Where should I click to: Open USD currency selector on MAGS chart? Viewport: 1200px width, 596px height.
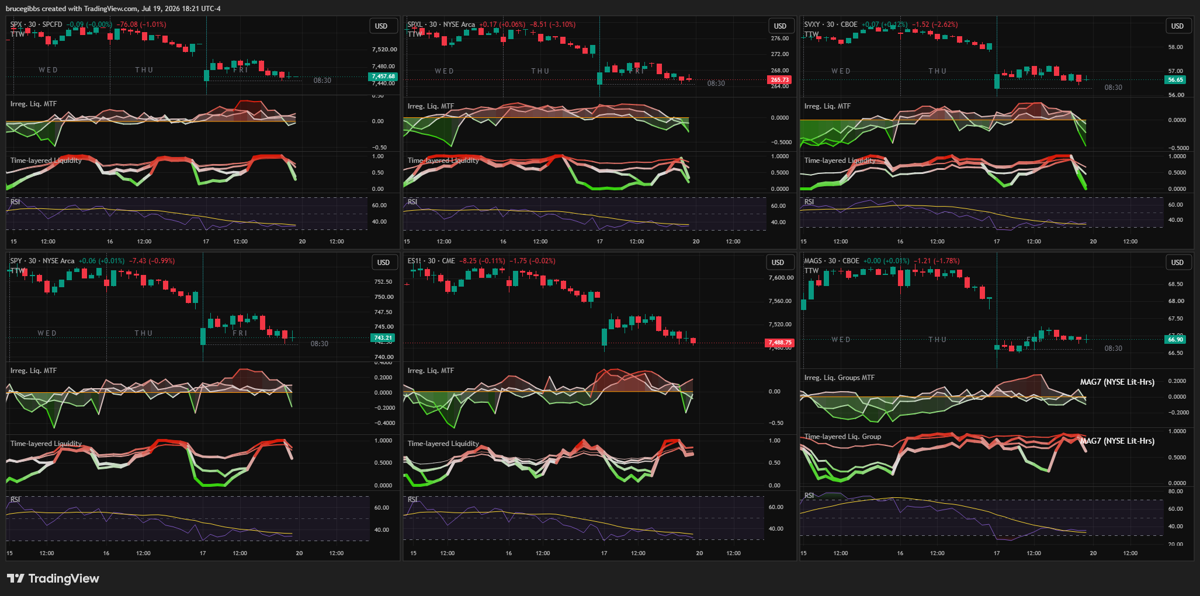(x=1177, y=263)
